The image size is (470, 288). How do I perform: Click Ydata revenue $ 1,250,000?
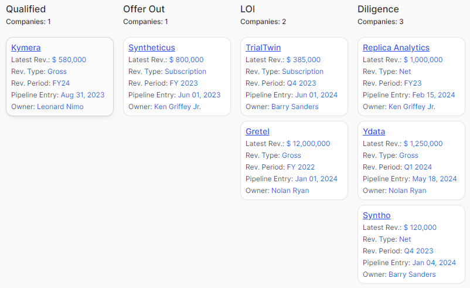click(x=423, y=144)
